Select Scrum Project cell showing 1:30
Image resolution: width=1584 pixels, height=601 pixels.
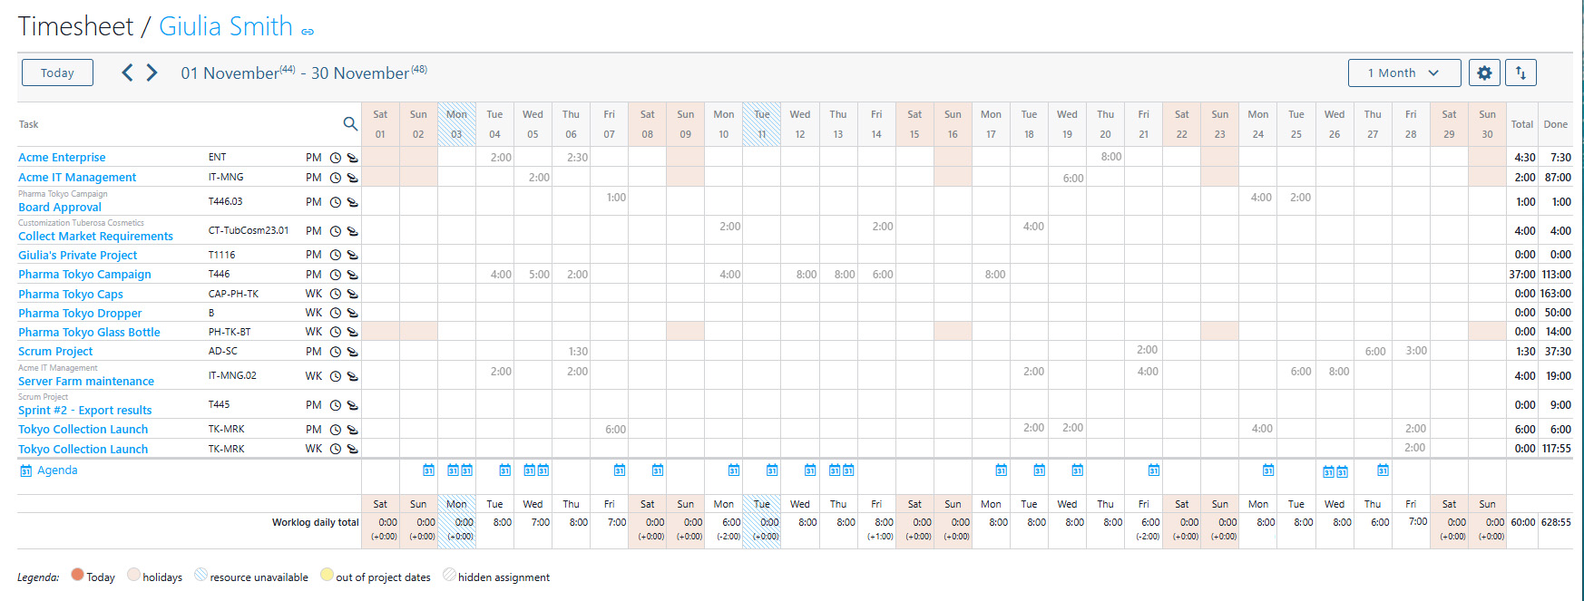click(x=571, y=352)
